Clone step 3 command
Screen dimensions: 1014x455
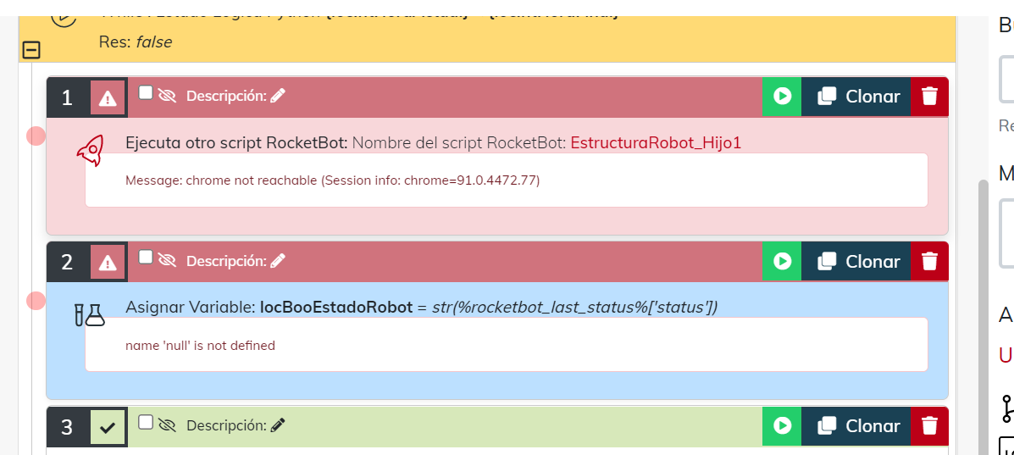(x=857, y=426)
